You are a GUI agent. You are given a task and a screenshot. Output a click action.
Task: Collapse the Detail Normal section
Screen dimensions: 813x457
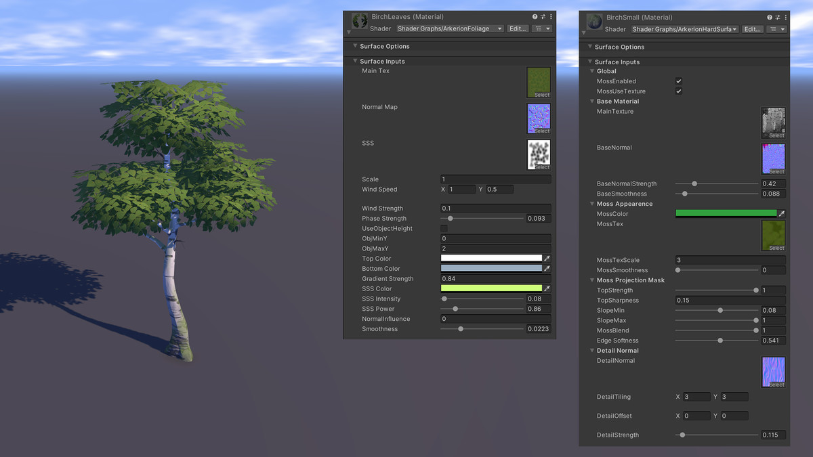[x=591, y=350]
